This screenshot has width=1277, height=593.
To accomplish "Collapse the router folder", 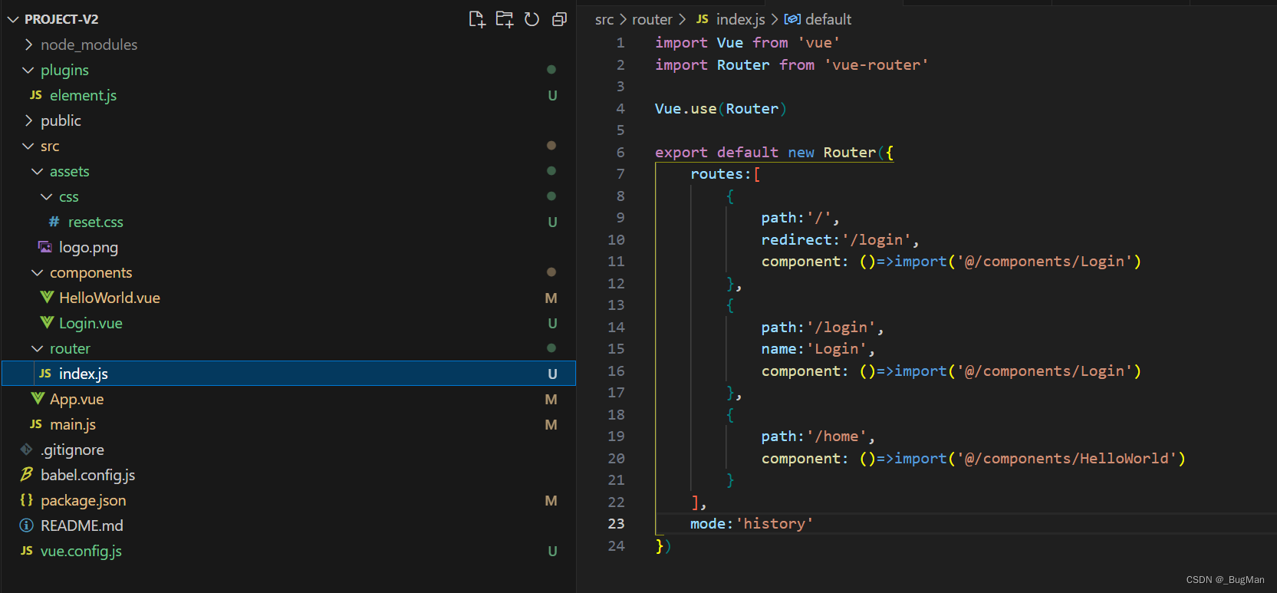I will pyautogui.click(x=38, y=348).
